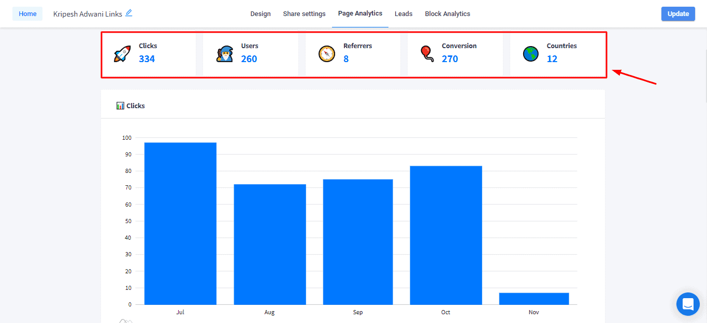Select the Page Analytics tab
Image resolution: width=707 pixels, height=323 pixels.
[x=360, y=13]
